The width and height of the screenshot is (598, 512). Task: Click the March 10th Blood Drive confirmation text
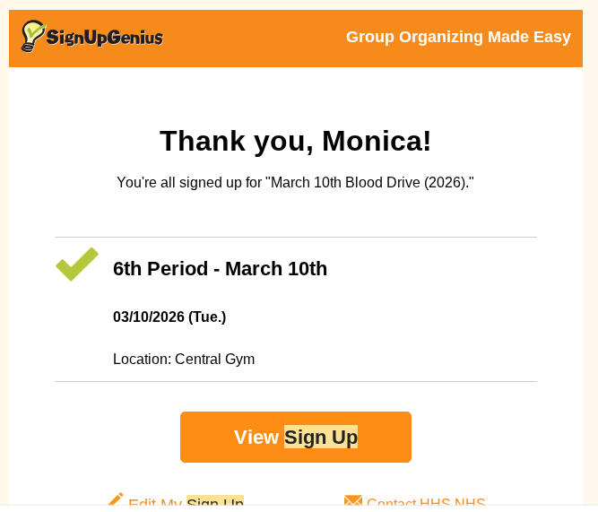pyautogui.click(x=295, y=182)
